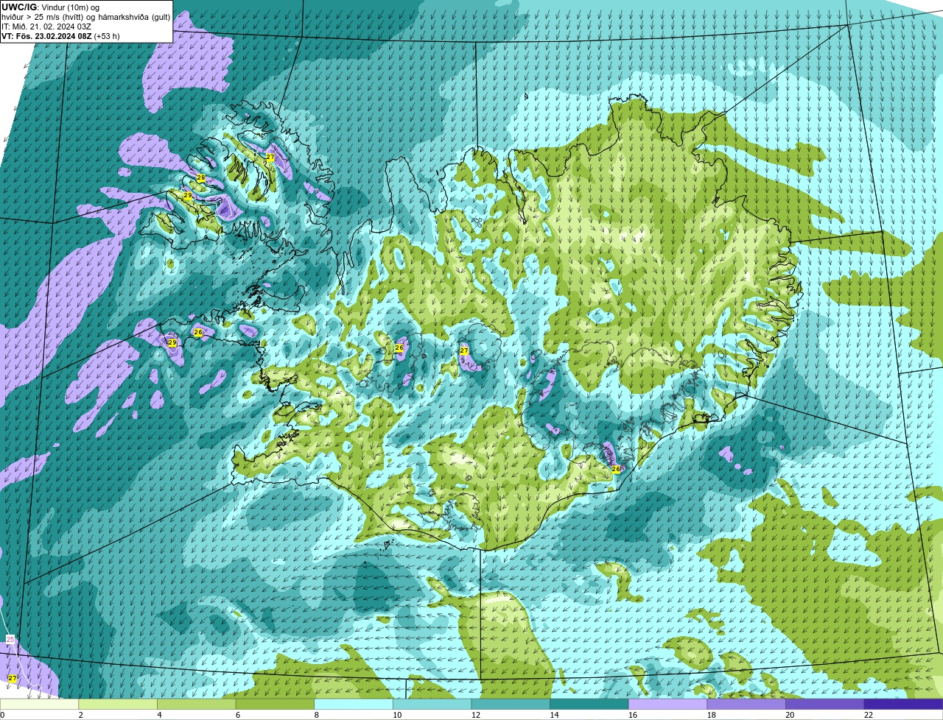Pick the 16–18 m/s light purple bar segment

tap(668, 705)
